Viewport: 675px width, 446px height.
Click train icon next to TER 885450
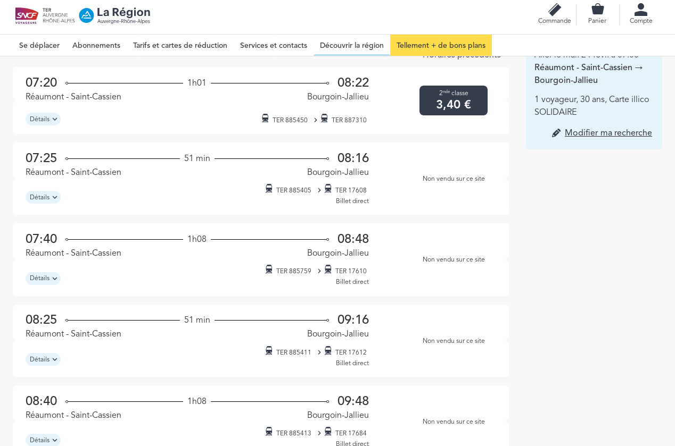tap(265, 119)
